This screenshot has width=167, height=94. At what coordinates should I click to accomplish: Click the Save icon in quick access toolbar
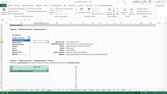(3, 2)
